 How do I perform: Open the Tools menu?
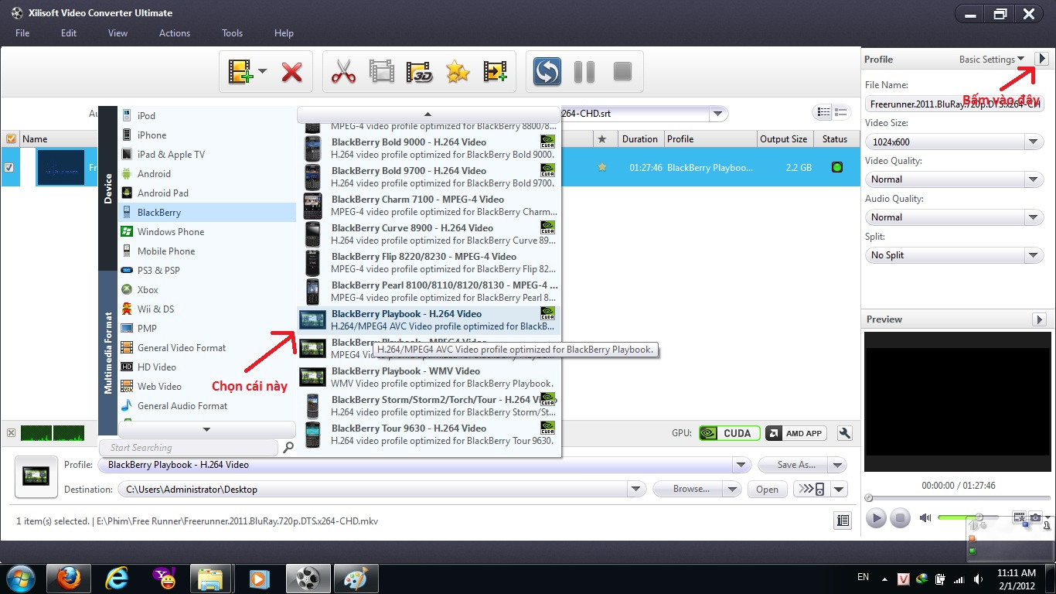(x=232, y=33)
